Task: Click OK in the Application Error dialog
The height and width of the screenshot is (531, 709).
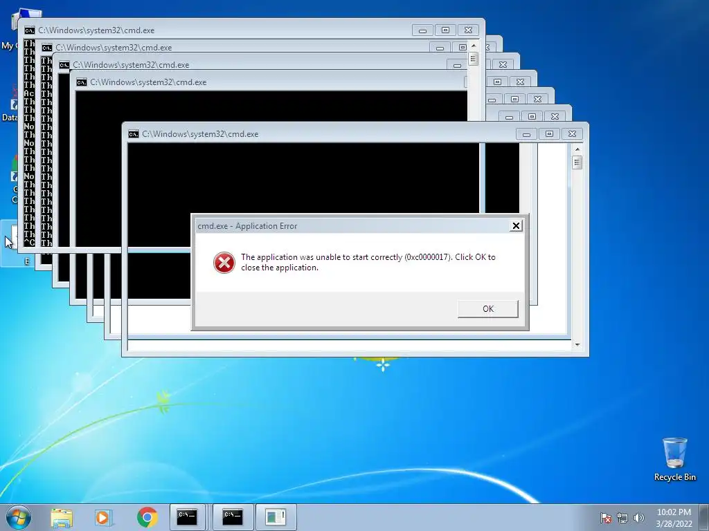Action: [488, 309]
